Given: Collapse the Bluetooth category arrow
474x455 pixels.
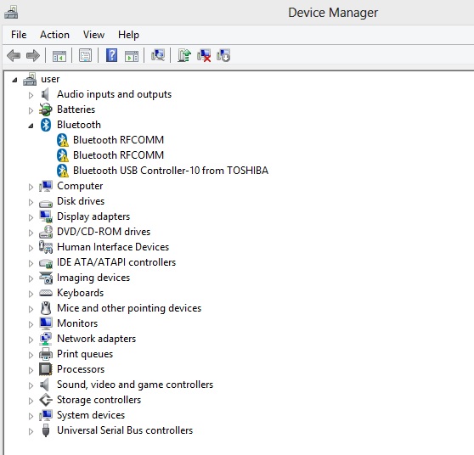Looking at the screenshot, I should click(x=31, y=126).
